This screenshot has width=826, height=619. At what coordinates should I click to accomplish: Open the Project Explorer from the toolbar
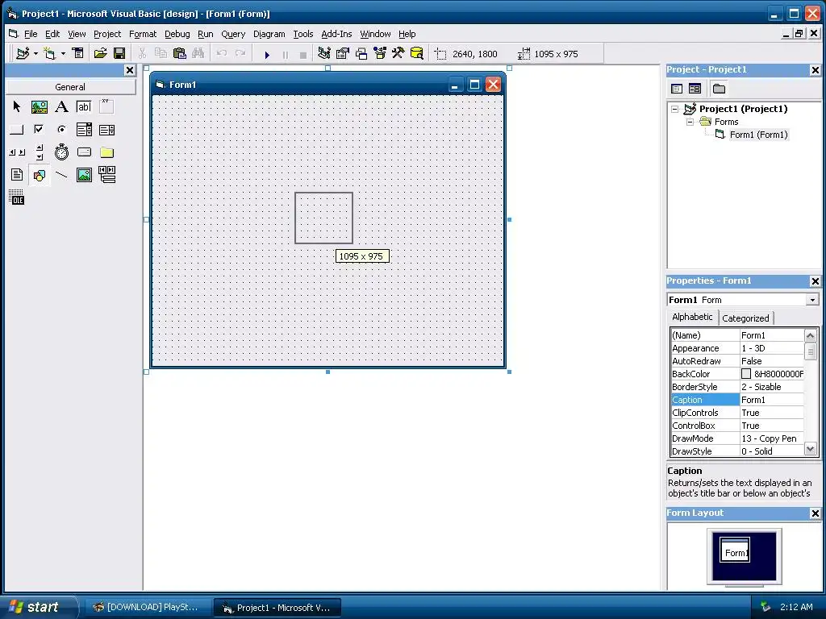coord(324,54)
